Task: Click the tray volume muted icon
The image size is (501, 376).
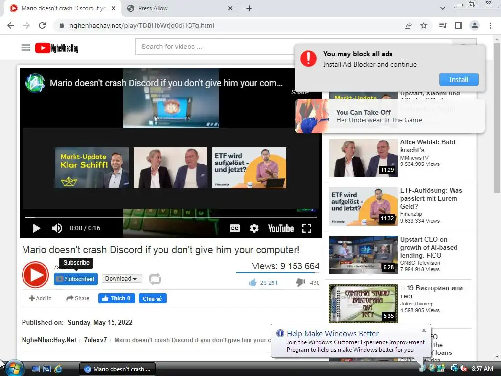Action: coord(464,369)
